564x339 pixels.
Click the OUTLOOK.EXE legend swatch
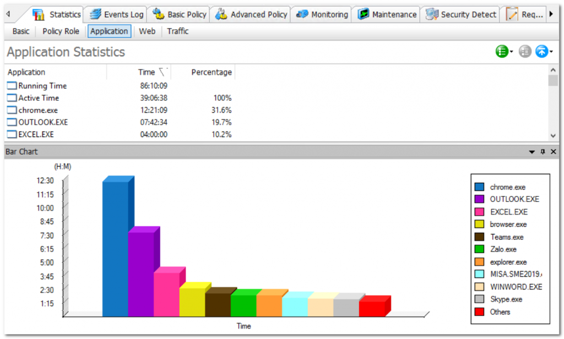(479, 199)
